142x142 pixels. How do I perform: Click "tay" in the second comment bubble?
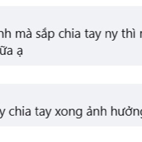(43, 112)
